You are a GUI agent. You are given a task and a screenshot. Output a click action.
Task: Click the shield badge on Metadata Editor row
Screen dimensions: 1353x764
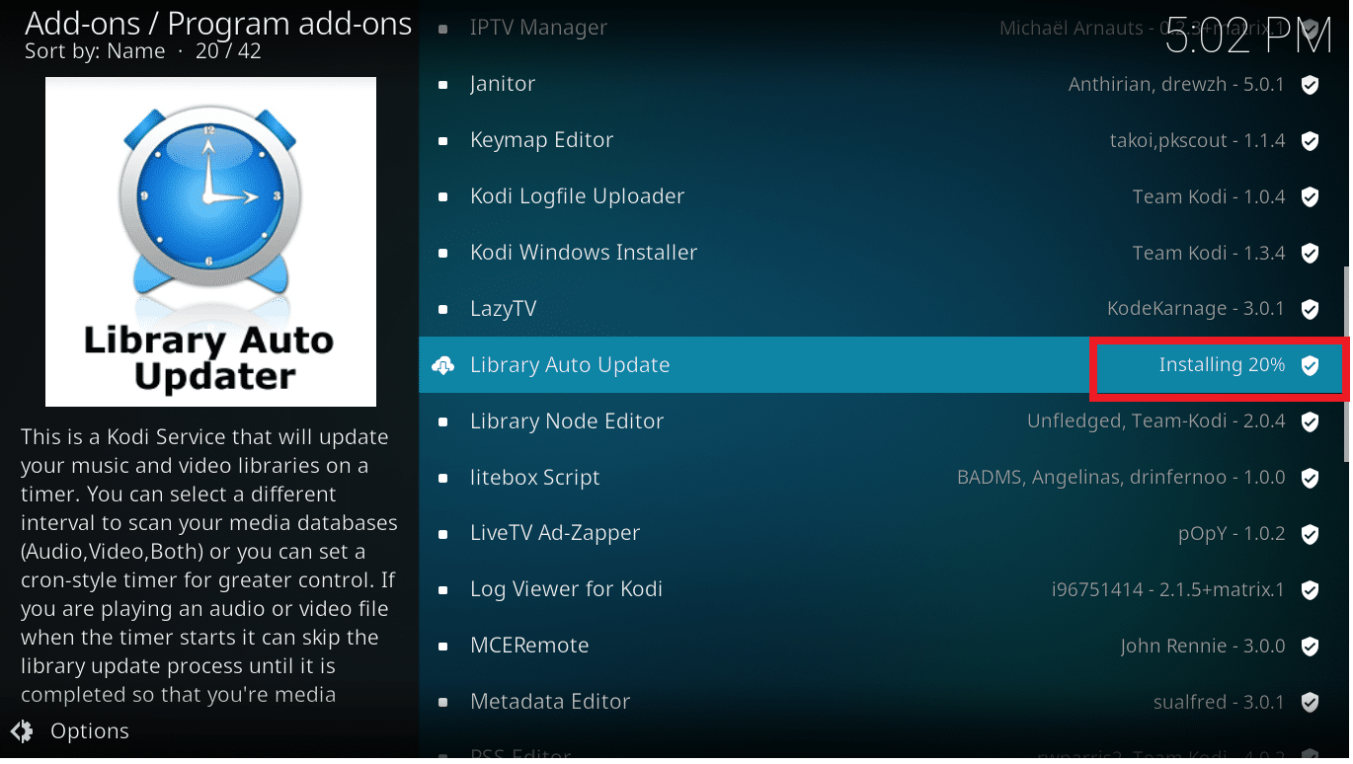[1310, 702]
